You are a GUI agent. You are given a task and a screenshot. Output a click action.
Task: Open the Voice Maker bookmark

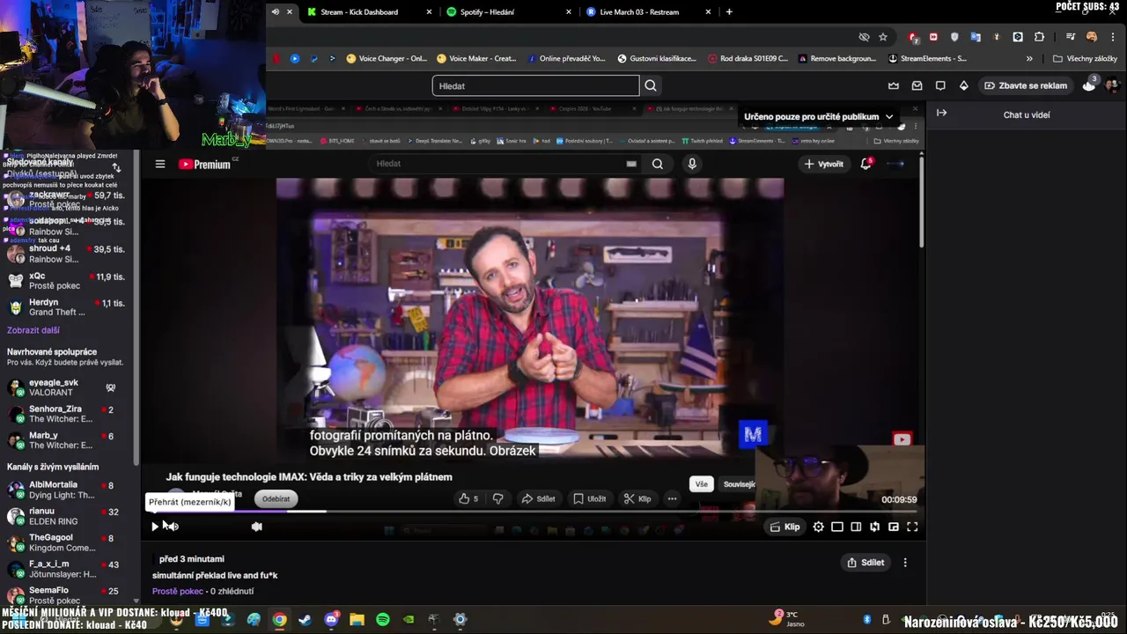pos(476,59)
